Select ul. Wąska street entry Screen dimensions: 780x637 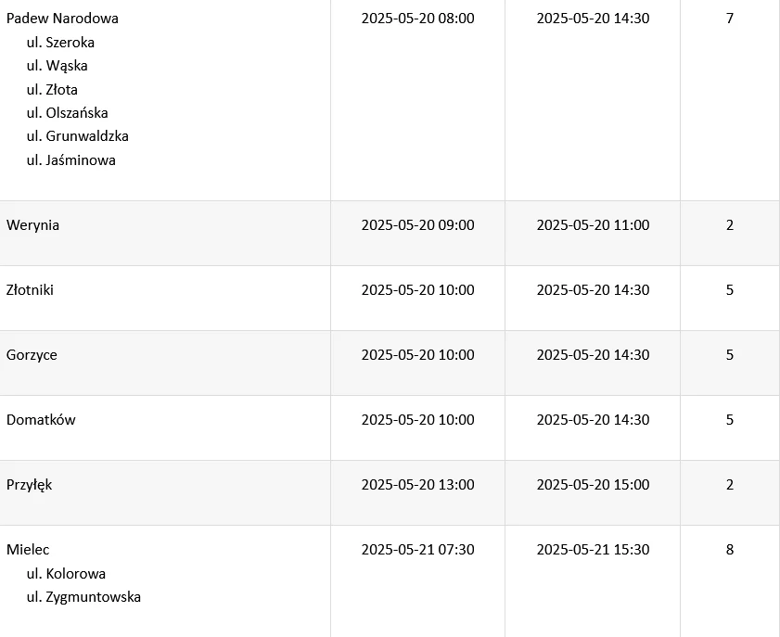pos(58,66)
